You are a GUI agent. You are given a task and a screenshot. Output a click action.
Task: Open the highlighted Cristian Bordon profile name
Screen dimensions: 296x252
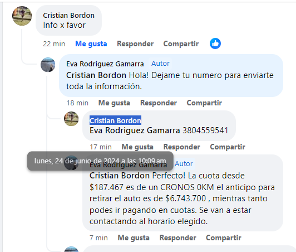[x=115, y=120]
